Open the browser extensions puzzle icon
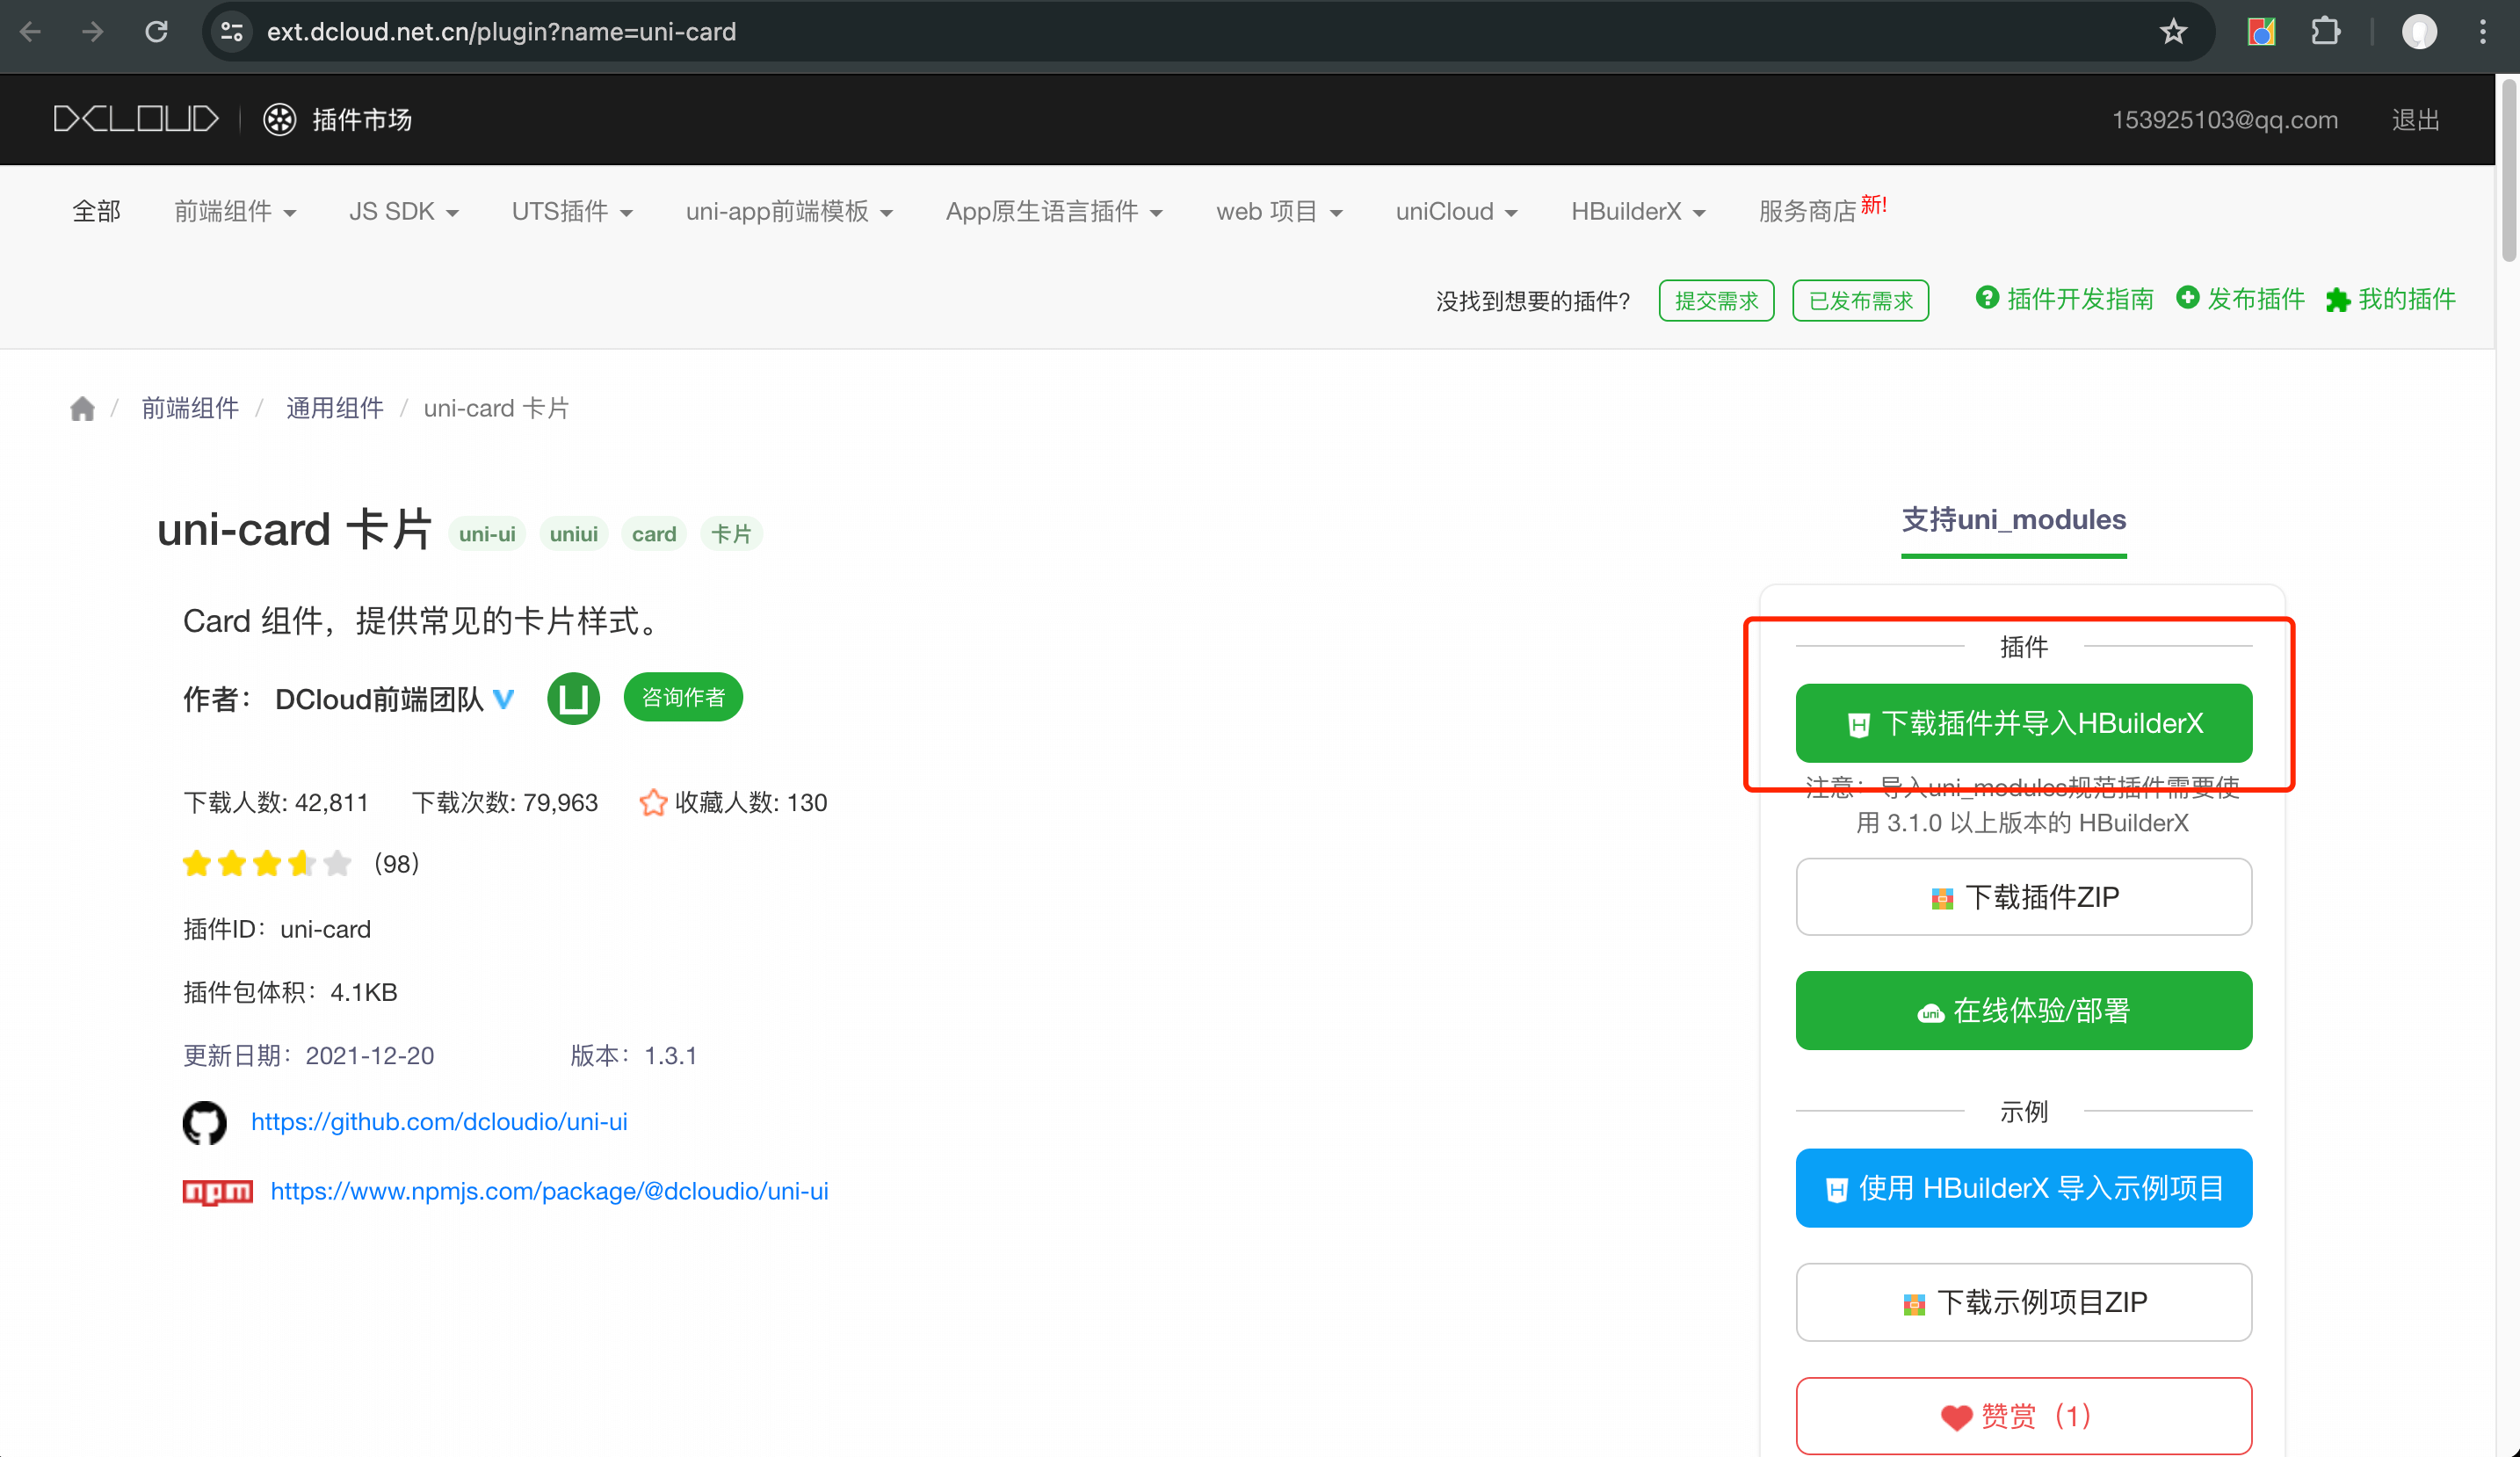The width and height of the screenshot is (2520, 1457). [2325, 32]
